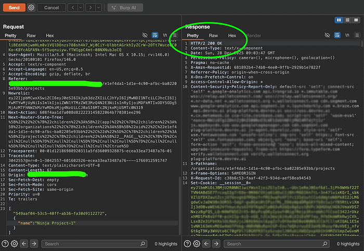Click the orange Send button
This screenshot has width=364, height=251.
pyautogui.click(x=14, y=8)
